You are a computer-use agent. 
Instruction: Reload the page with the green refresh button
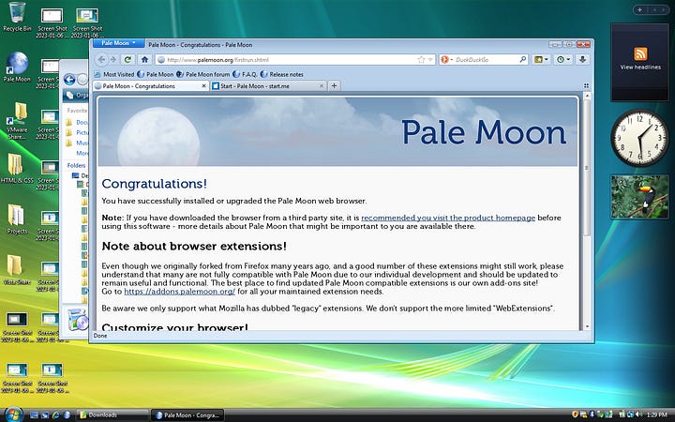127,59
